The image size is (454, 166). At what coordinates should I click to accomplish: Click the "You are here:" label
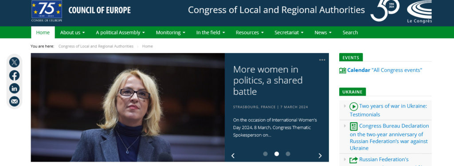[x=42, y=46]
